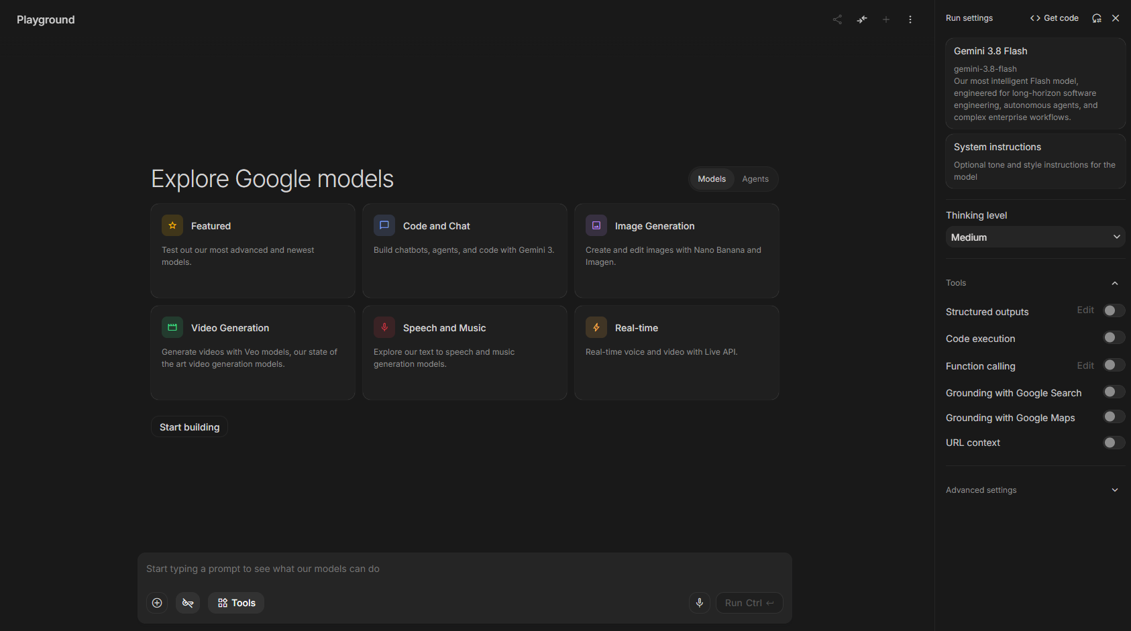Open the Tools button in prompt bar
1131x631 pixels.
tap(236, 603)
